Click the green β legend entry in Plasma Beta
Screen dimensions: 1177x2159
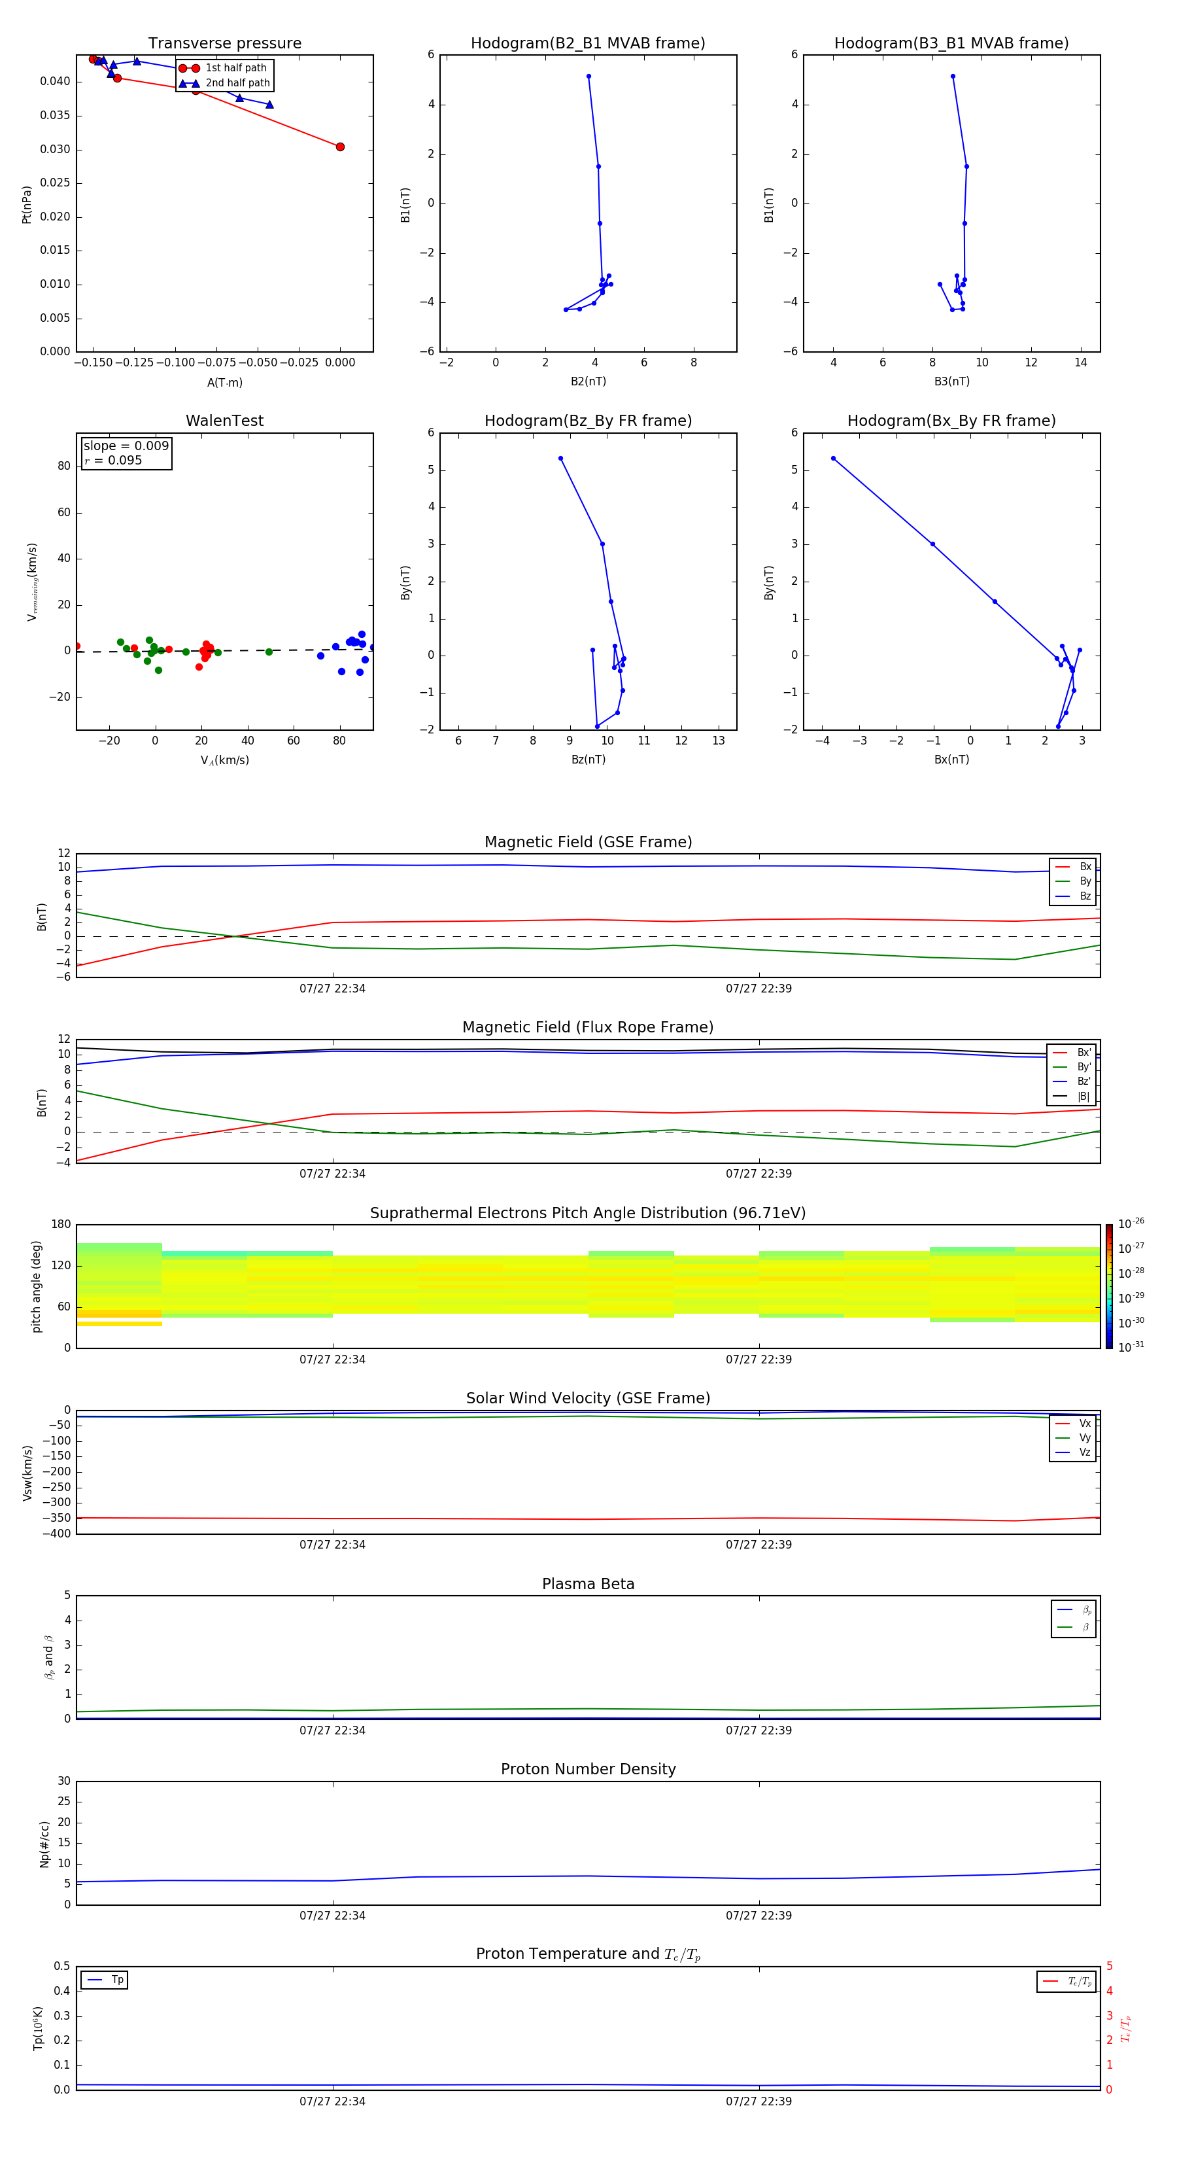1074,1627
